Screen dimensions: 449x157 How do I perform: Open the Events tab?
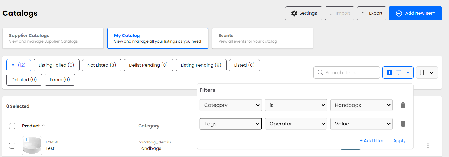[x=262, y=38]
